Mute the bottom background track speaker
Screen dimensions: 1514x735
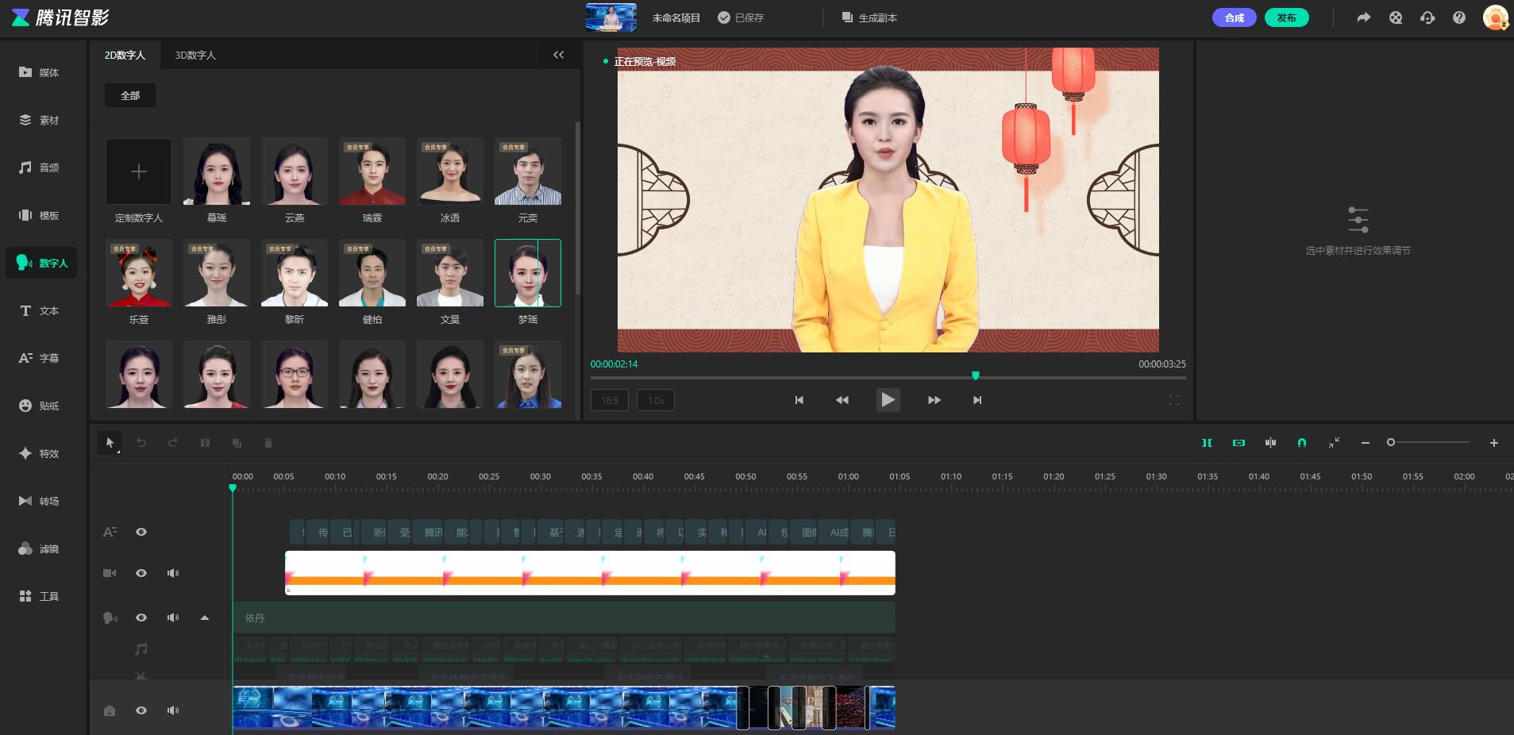(173, 710)
